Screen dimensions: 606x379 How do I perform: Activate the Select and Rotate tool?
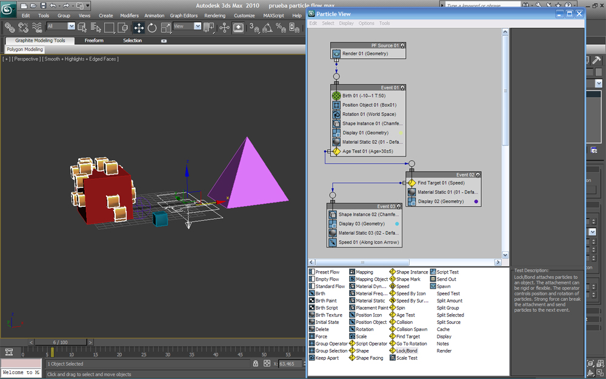pos(152,27)
